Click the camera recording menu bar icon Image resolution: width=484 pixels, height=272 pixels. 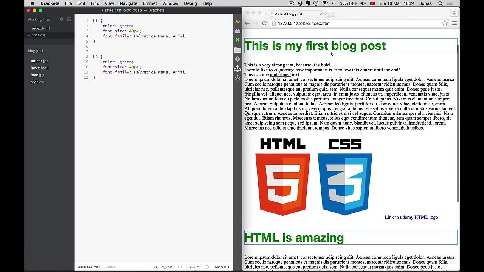(x=292, y=3)
